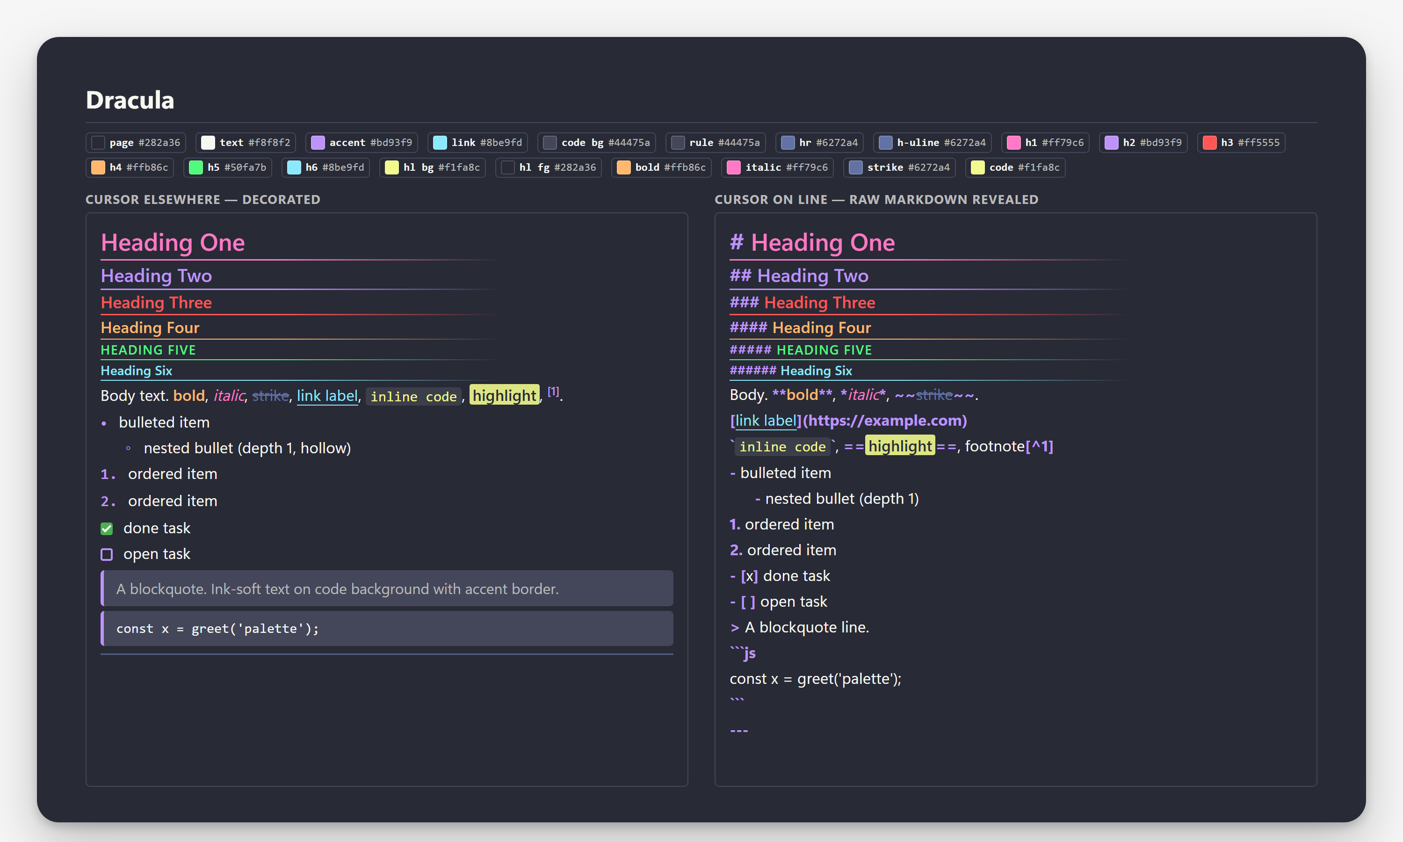
Task: Click the '## Heading Two' raw line
Action: coord(799,276)
